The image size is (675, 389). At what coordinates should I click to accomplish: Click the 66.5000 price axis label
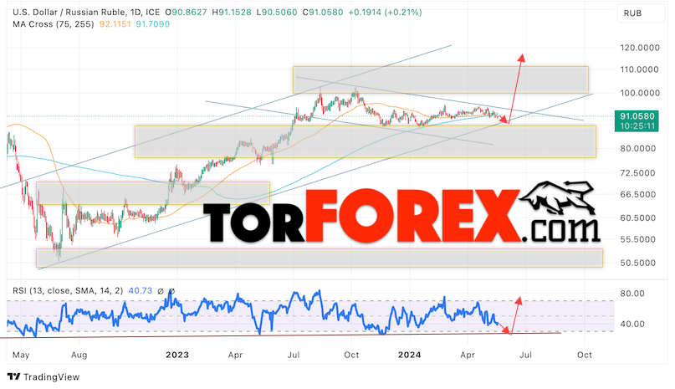point(638,195)
